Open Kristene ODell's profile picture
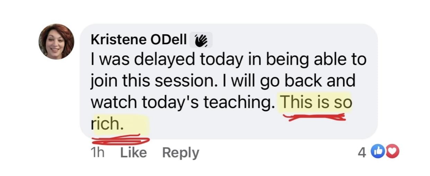The height and width of the screenshot is (176, 430). click(x=56, y=41)
